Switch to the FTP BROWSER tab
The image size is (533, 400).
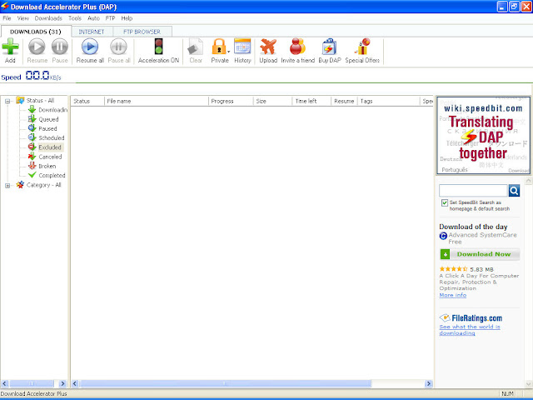click(x=142, y=32)
